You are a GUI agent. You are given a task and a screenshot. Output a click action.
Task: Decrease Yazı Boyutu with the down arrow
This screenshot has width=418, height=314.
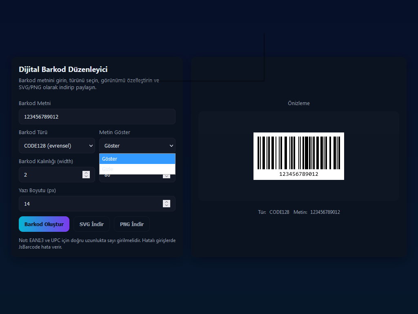pyautogui.click(x=167, y=206)
